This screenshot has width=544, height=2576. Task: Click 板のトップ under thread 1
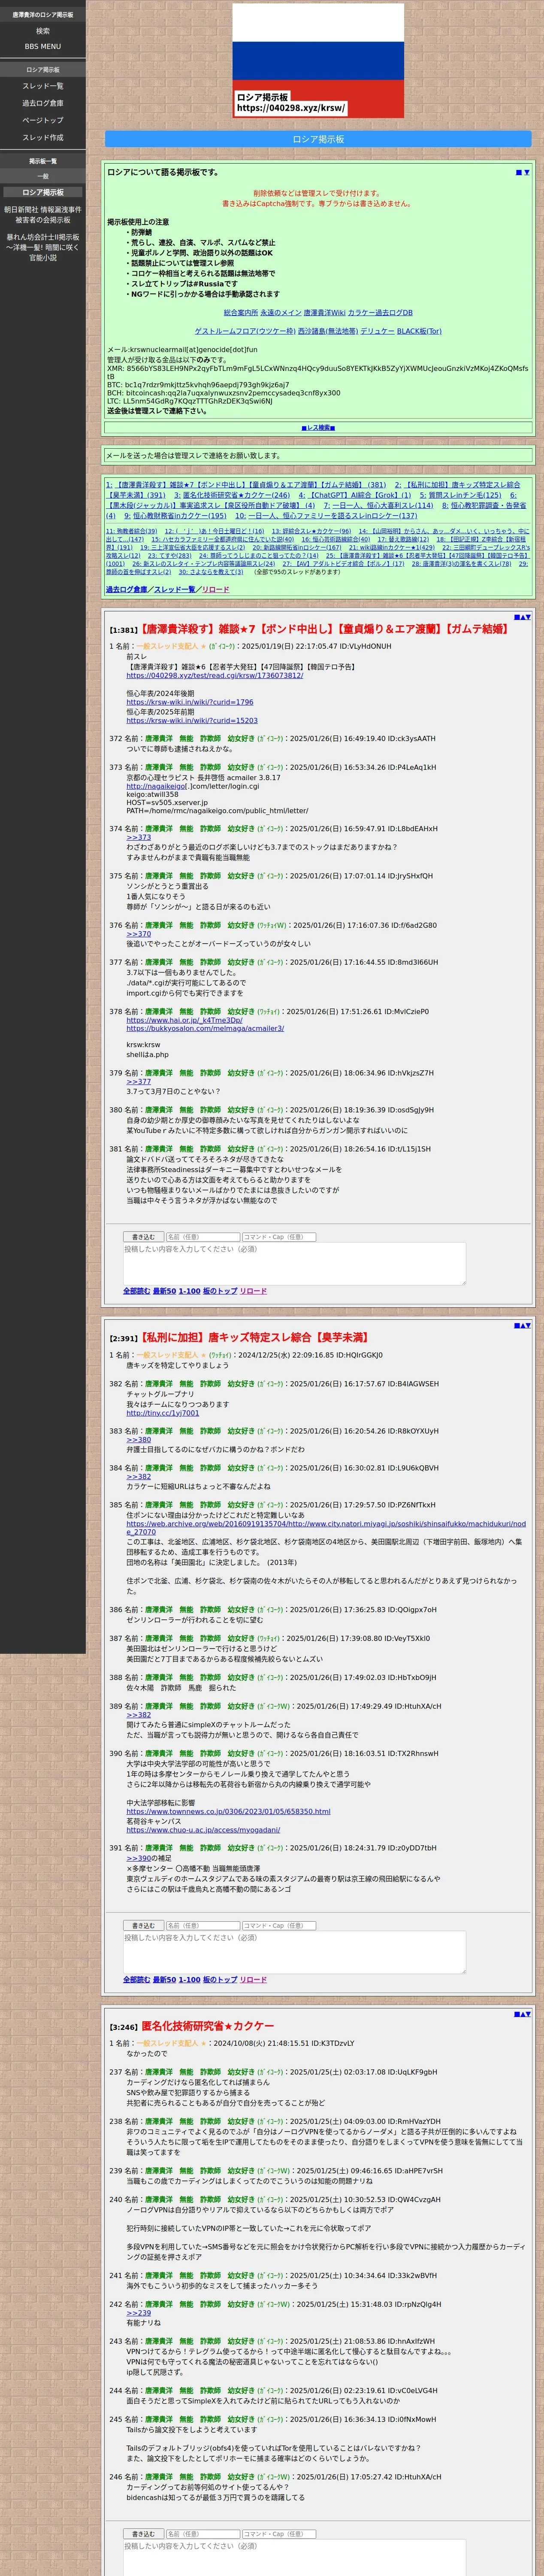pyautogui.click(x=220, y=1291)
